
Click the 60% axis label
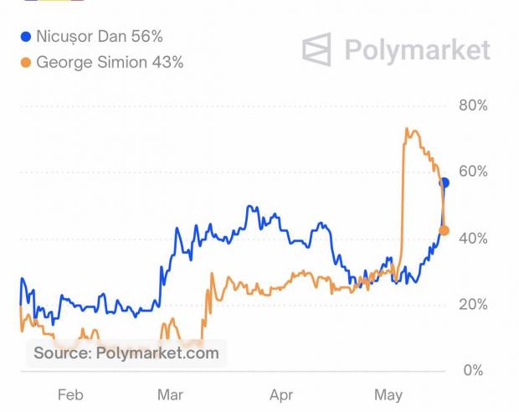[472, 172]
